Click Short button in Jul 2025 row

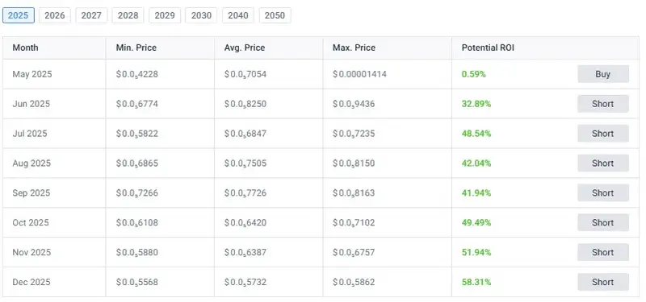(x=603, y=134)
